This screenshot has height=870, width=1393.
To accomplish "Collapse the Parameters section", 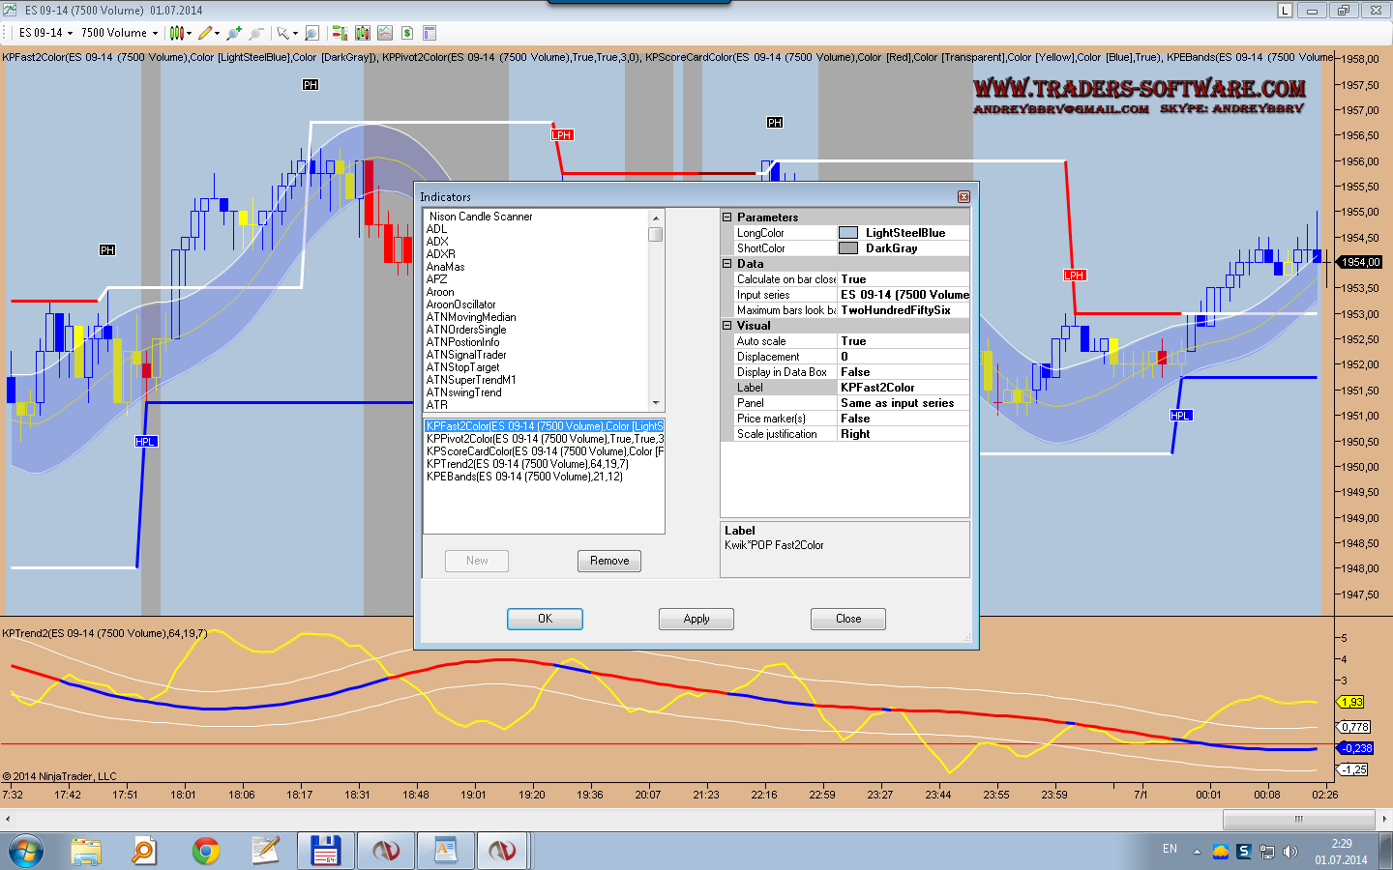I will point(727,217).
